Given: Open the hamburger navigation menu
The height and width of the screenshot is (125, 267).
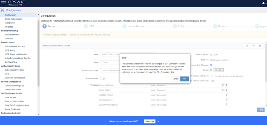Looking at the screenshot, I should point(3,3).
